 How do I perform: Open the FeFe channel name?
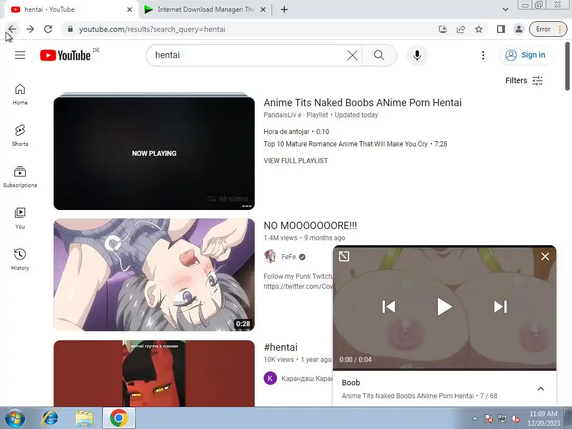(289, 257)
